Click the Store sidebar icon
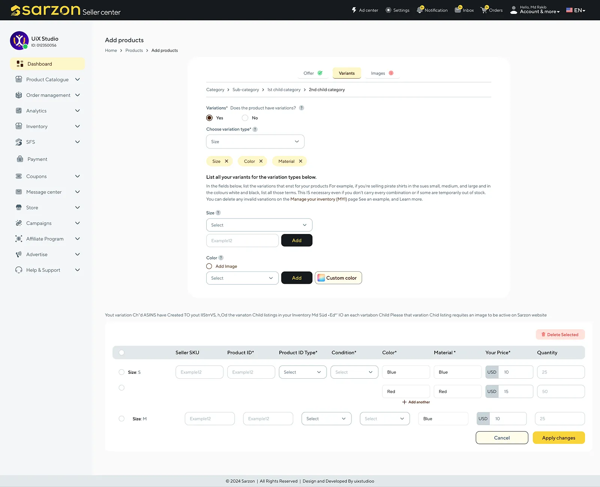The height and width of the screenshot is (487, 600). click(19, 207)
